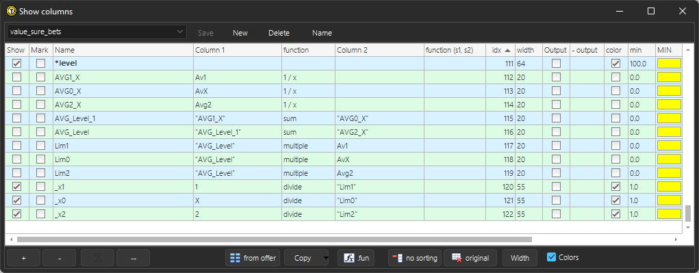Check the color checkbox for Lim0

(x=616, y=159)
